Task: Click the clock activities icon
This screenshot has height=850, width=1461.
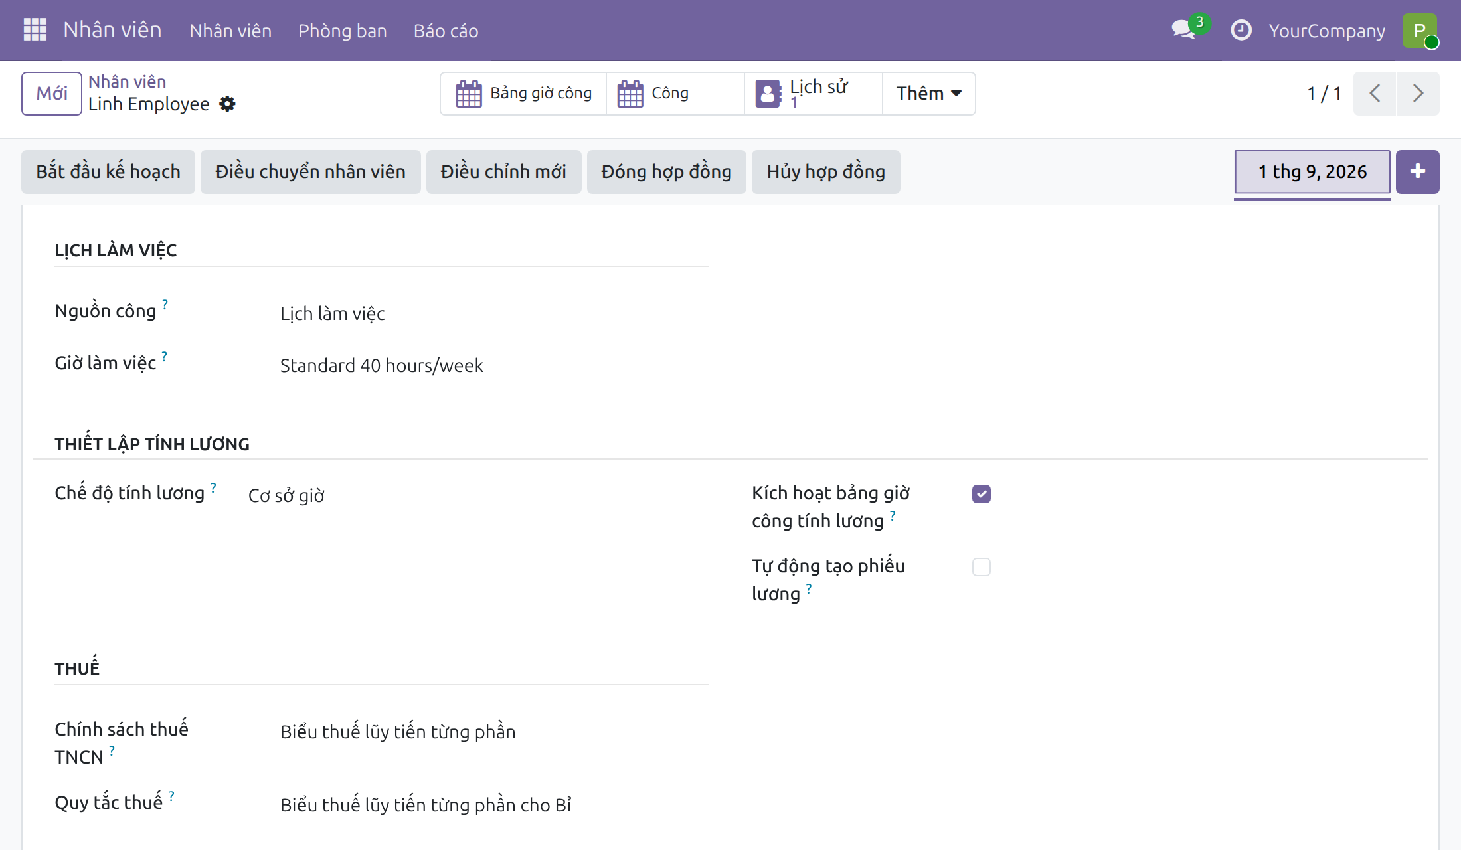Action: coord(1241,30)
